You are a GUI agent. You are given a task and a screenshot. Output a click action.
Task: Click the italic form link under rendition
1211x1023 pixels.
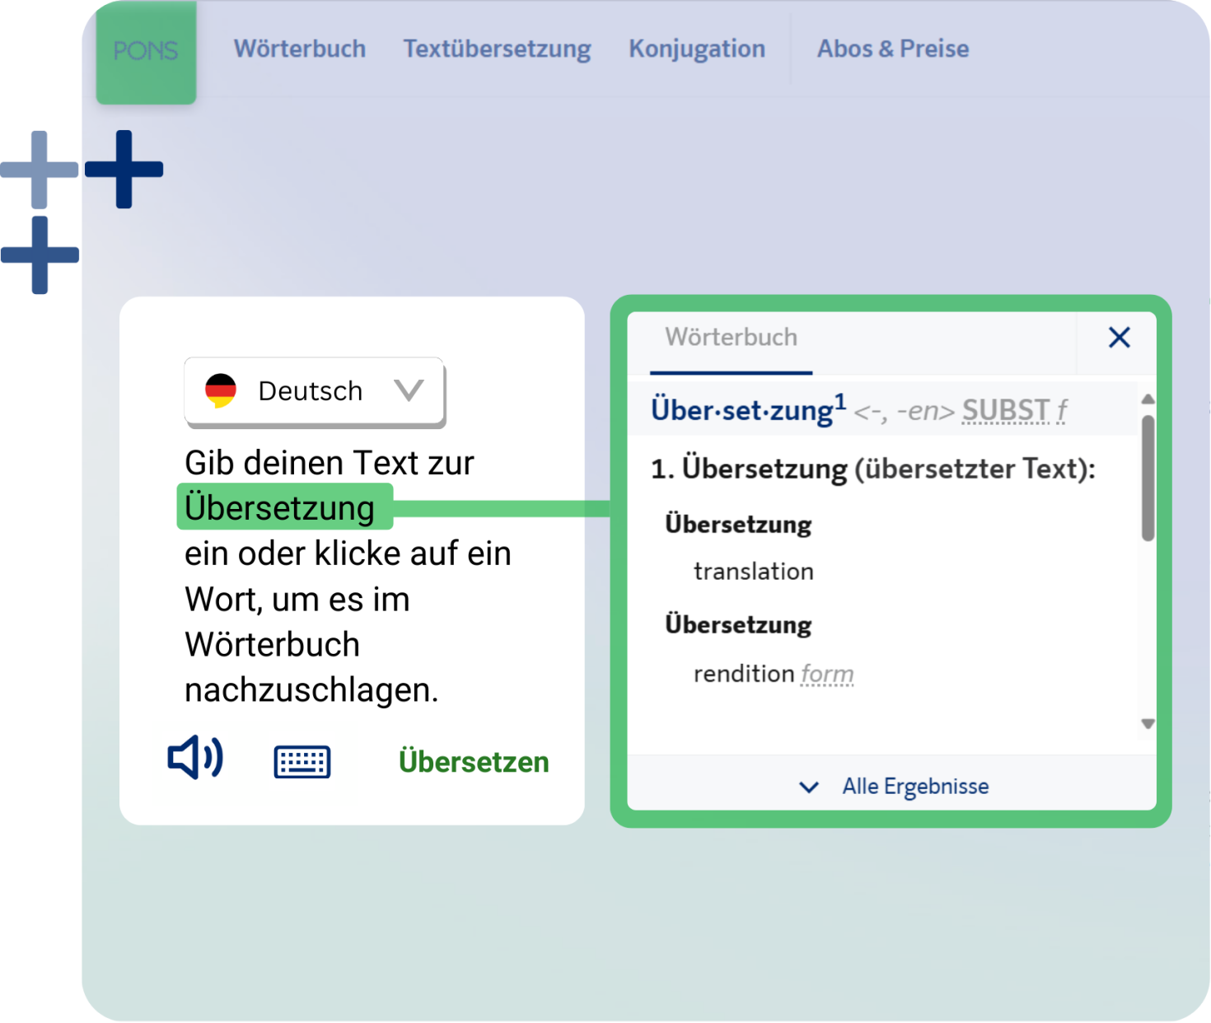tap(826, 673)
